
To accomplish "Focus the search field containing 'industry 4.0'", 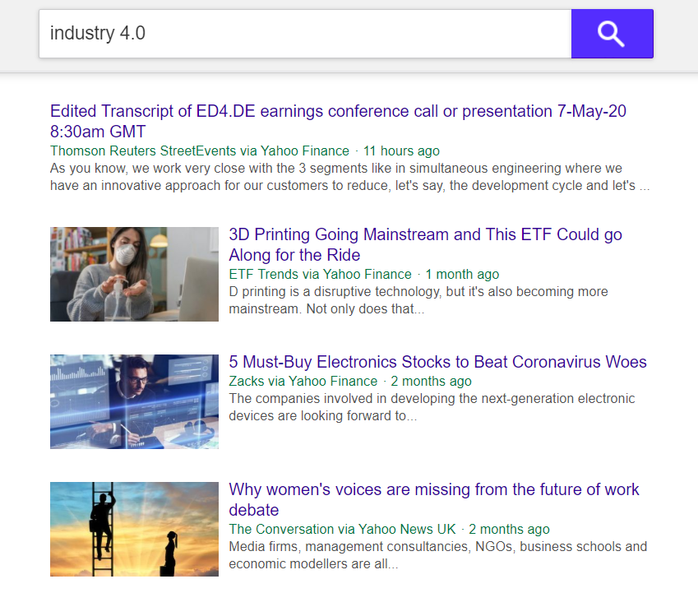I will 305,34.
